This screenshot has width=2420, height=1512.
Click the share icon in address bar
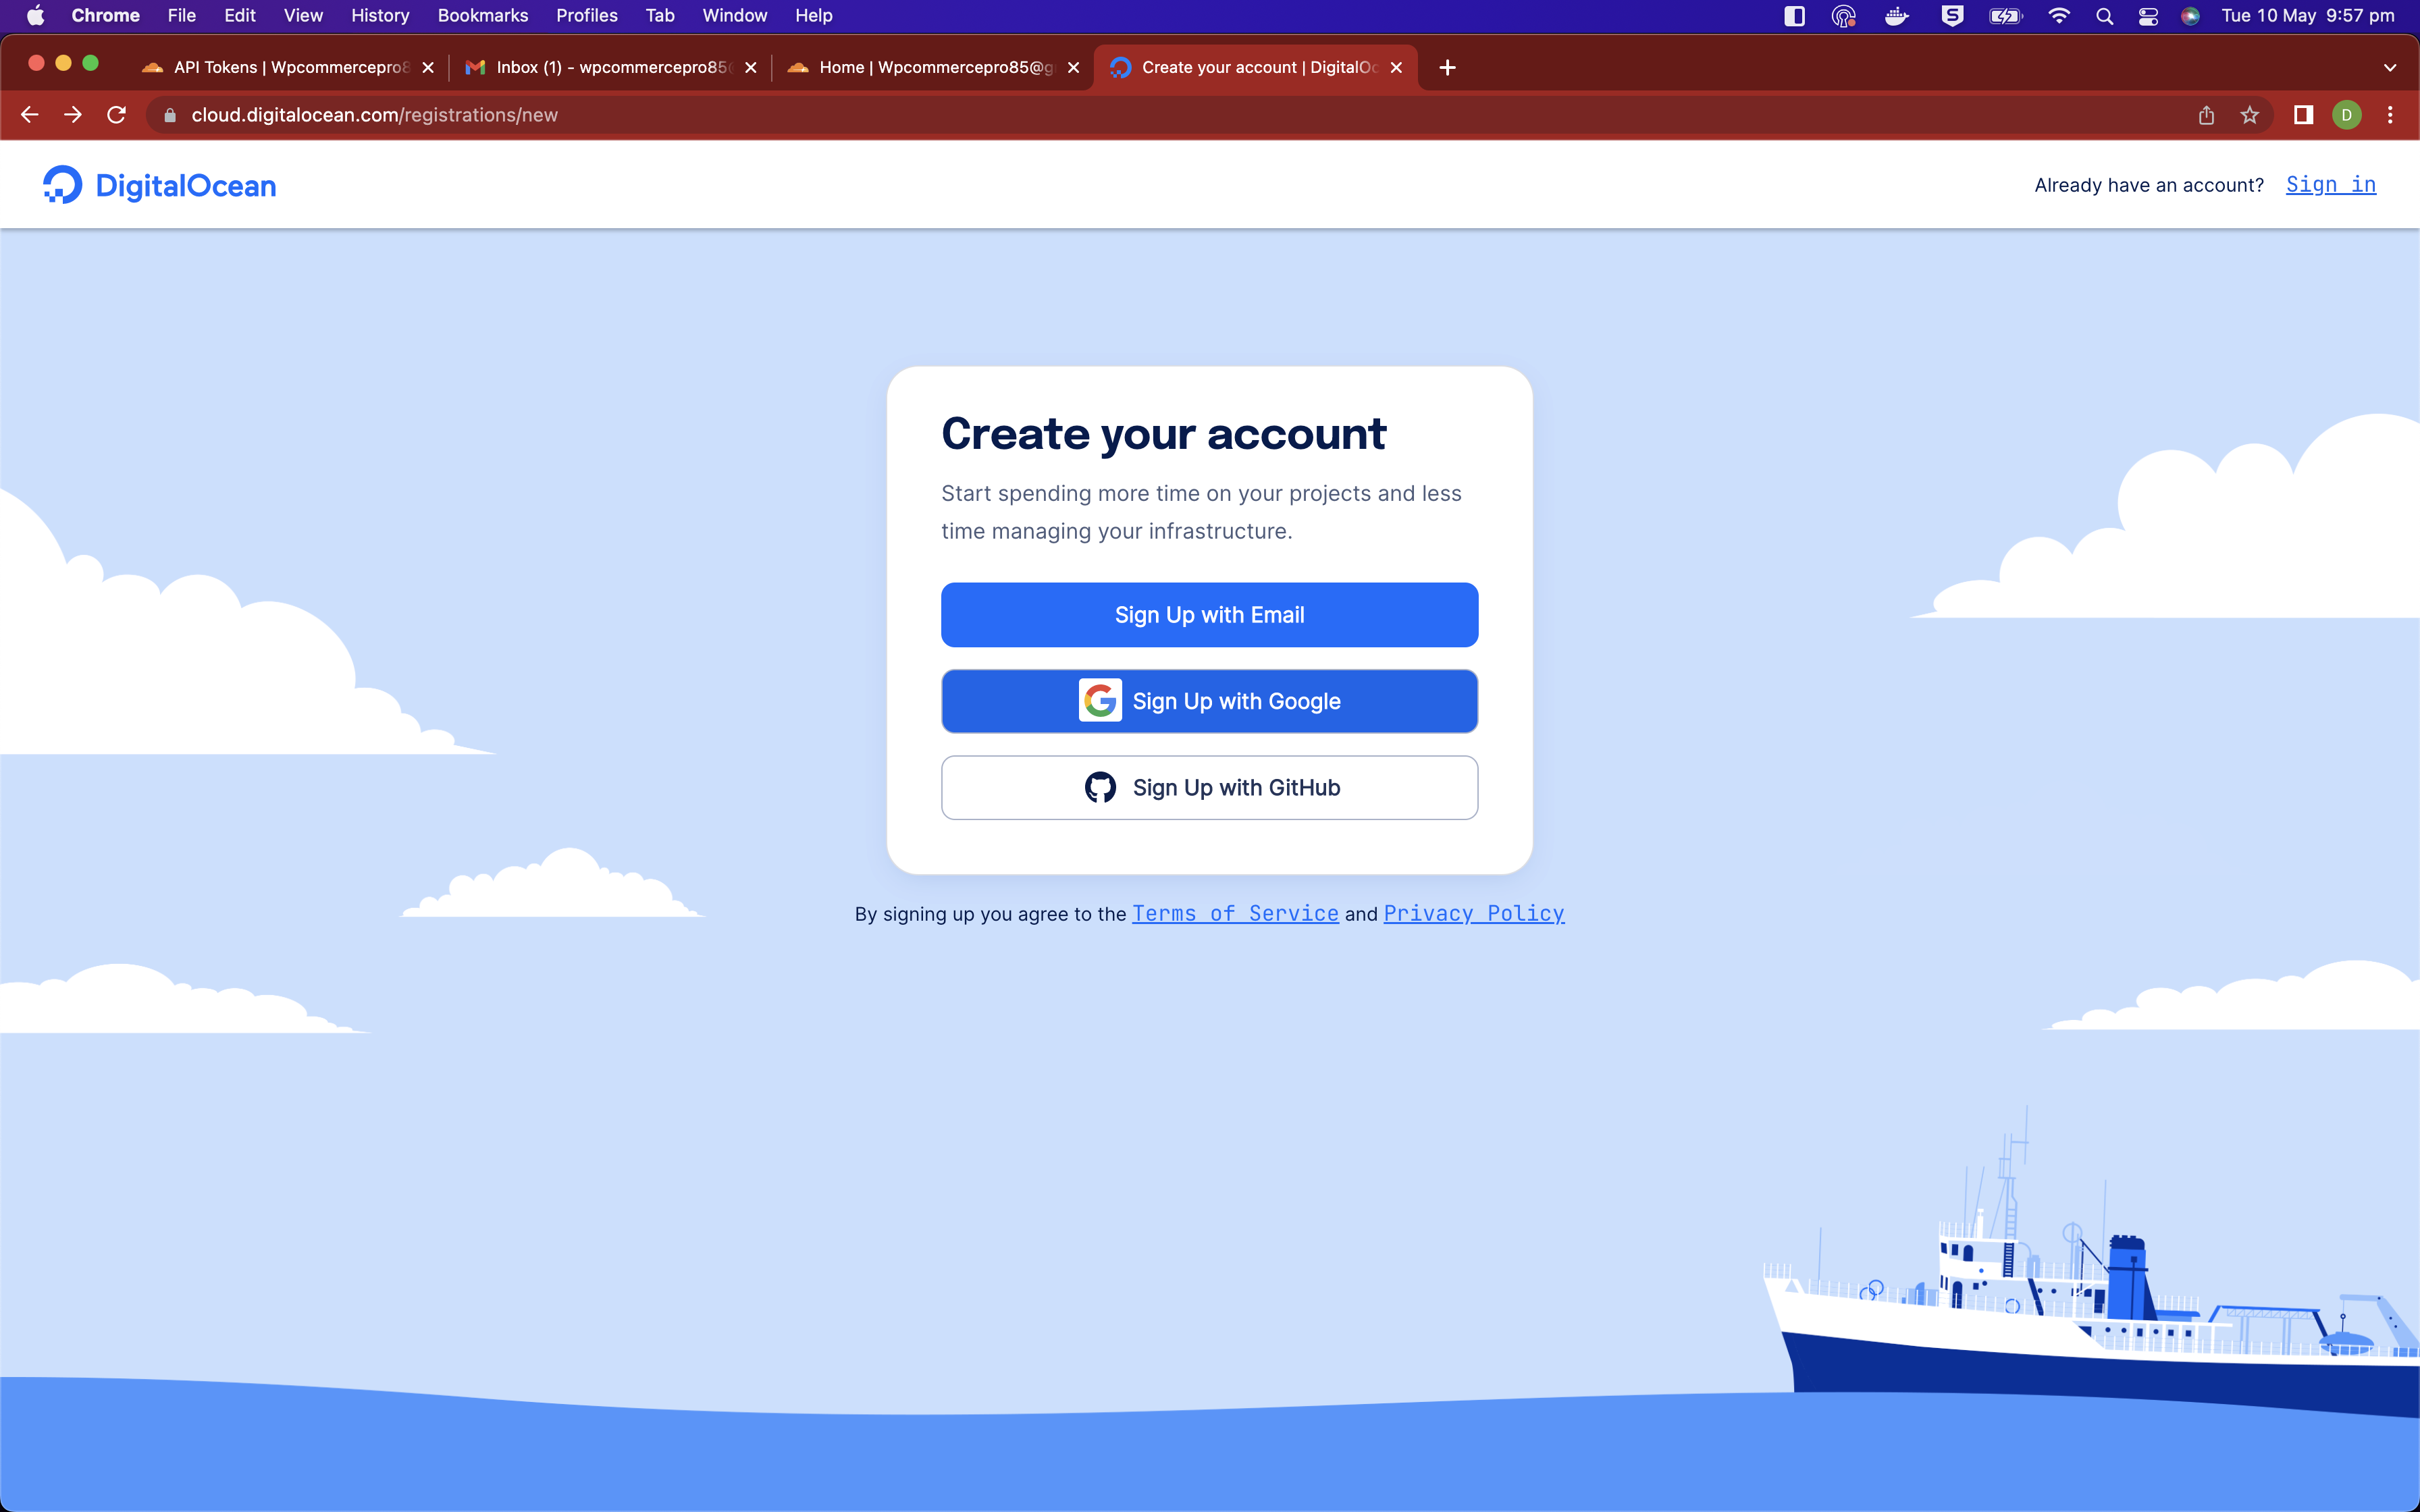click(2206, 115)
